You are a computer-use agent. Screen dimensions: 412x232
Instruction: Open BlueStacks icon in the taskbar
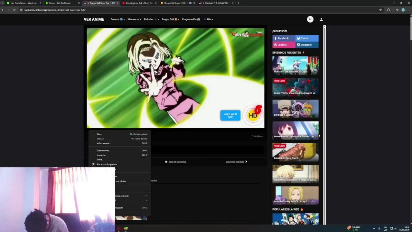coord(126,228)
